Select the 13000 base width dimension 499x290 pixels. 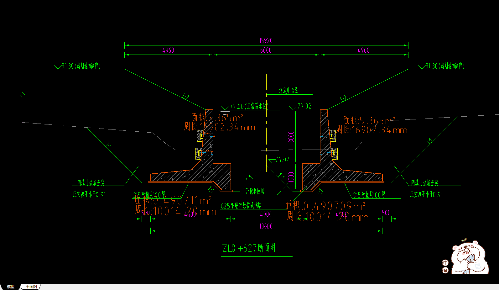266,226
